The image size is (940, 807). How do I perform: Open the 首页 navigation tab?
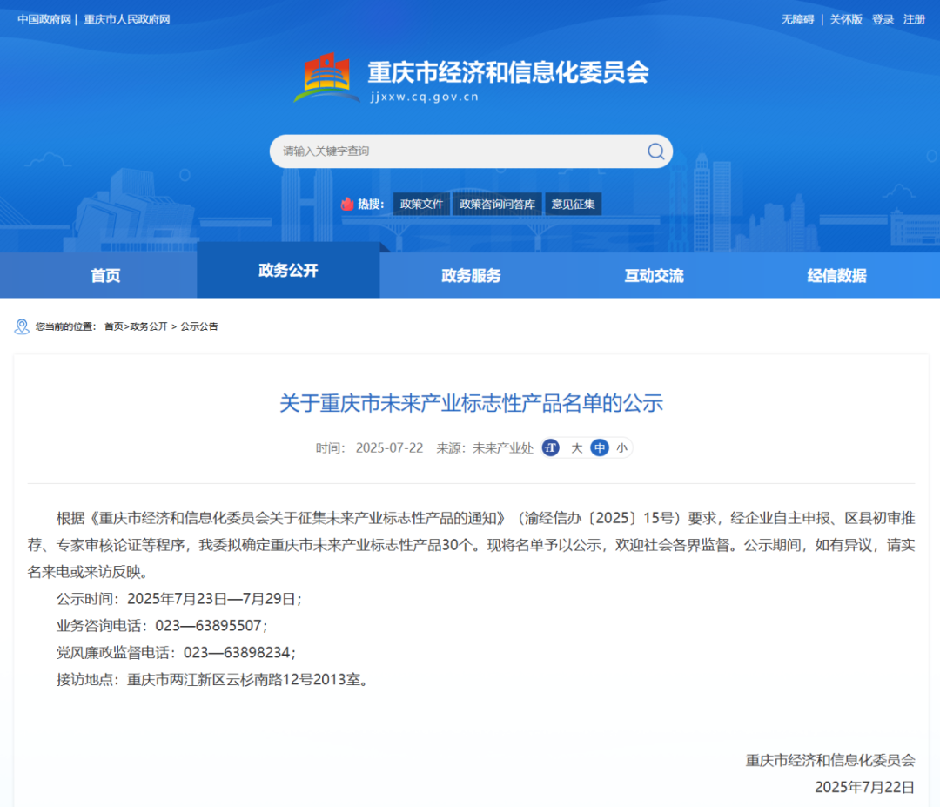point(105,276)
